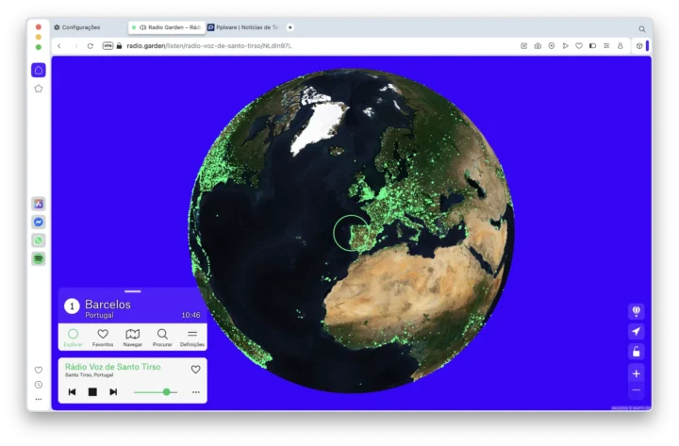Favorite Rádio Voz de Santo Tirso

click(x=196, y=370)
